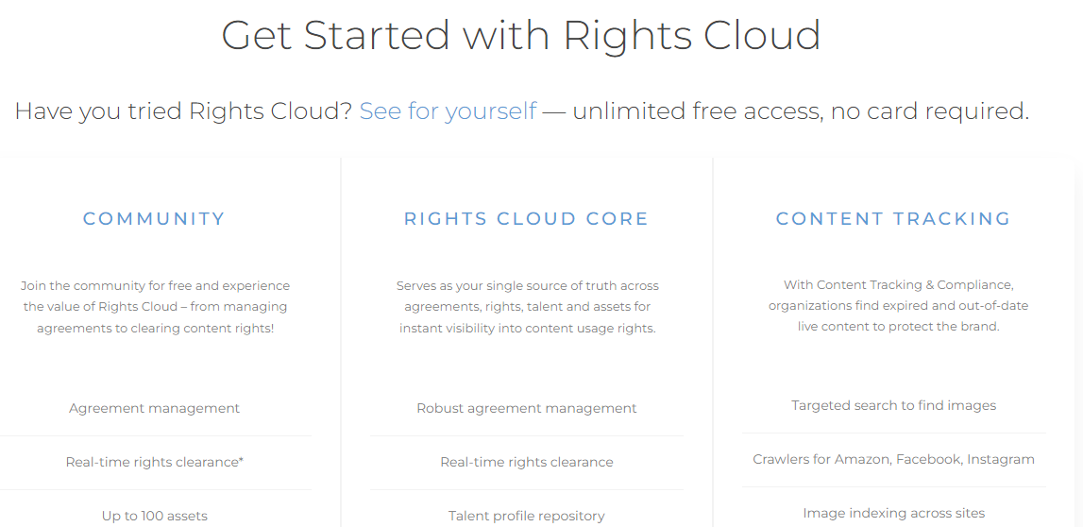Click the "Talent profile repository" feature

[527, 516]
